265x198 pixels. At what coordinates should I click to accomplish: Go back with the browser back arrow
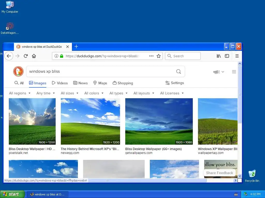click(9, 56)
